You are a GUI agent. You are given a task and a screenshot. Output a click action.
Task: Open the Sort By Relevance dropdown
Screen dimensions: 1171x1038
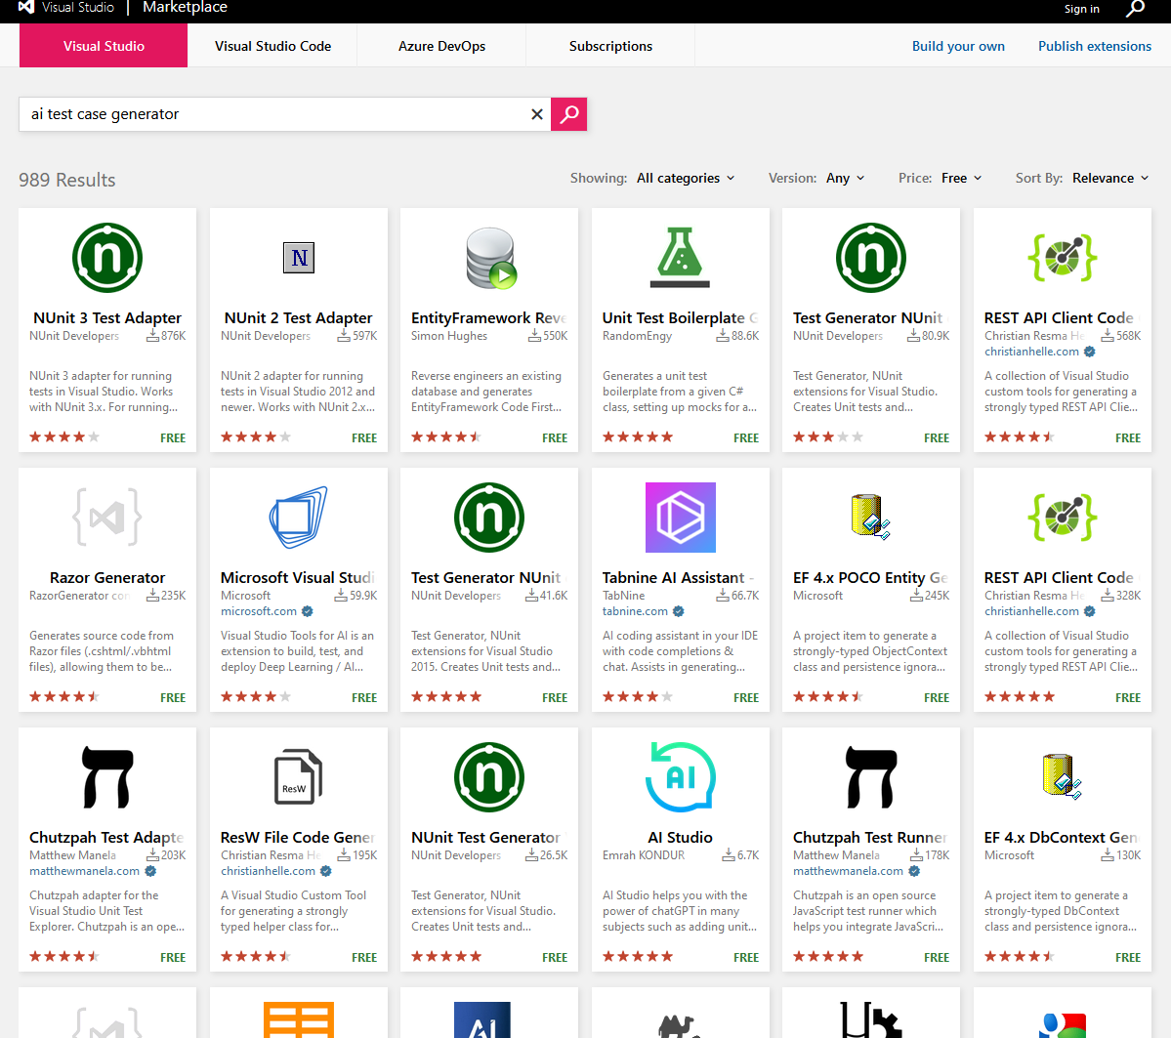click(1109, 178)
